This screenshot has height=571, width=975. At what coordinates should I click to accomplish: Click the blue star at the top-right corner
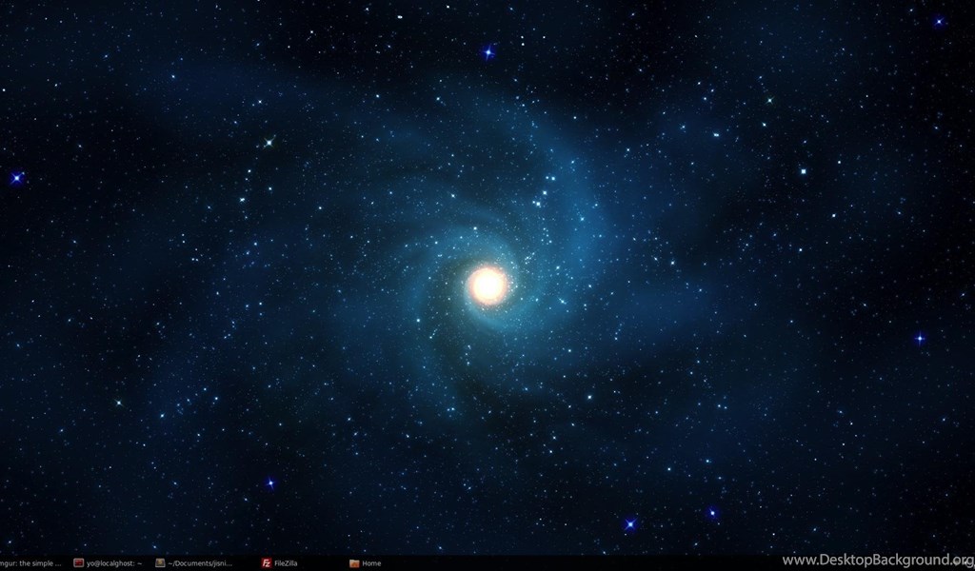(x=939, y=22)
